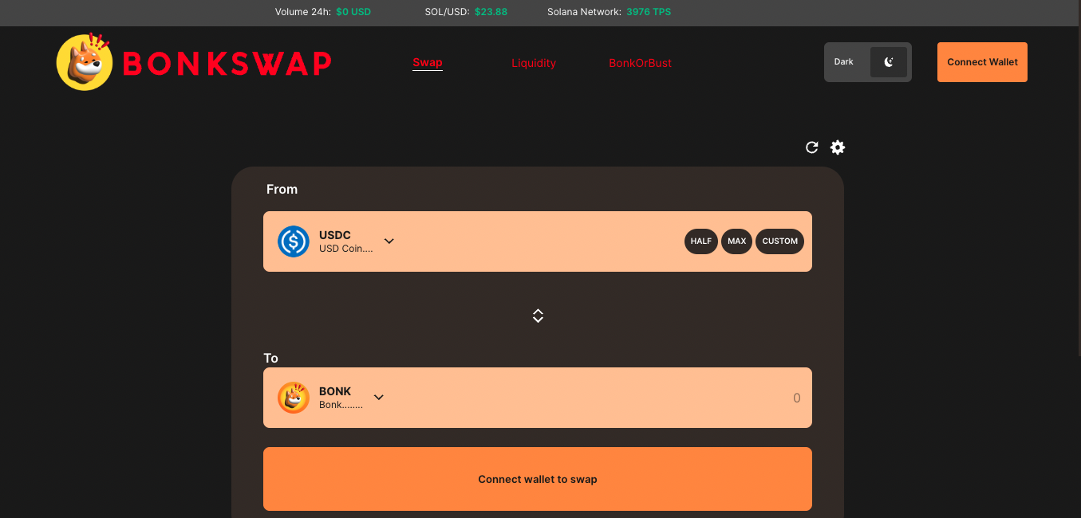Click the Solana Network 3976 TPS value

(x=649, y=12)
